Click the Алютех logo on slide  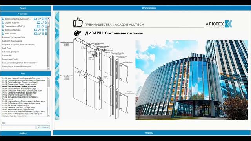pos(219,24)
